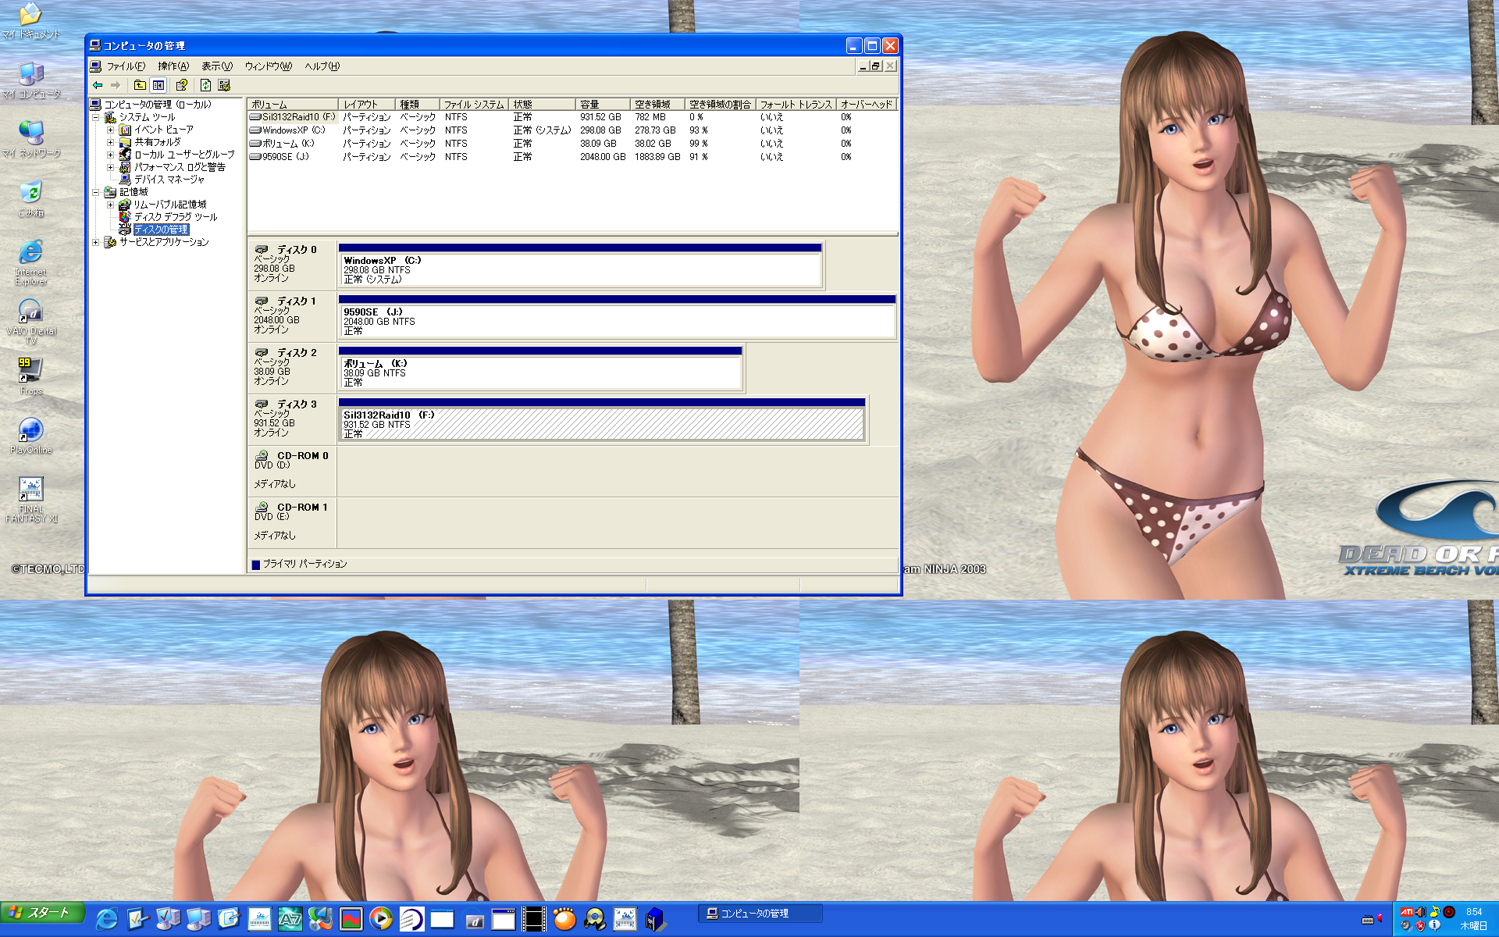Click the Back arrow toolbar icon
The image size is (1499, 937).
98,85
